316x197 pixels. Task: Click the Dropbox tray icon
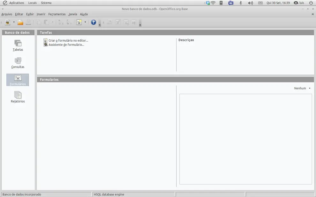click(207, 3)
